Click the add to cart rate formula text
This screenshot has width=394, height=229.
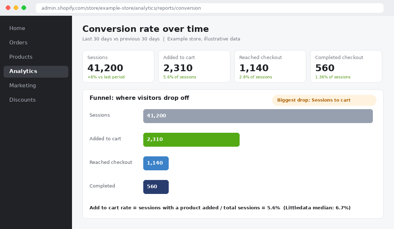point(220,208)
